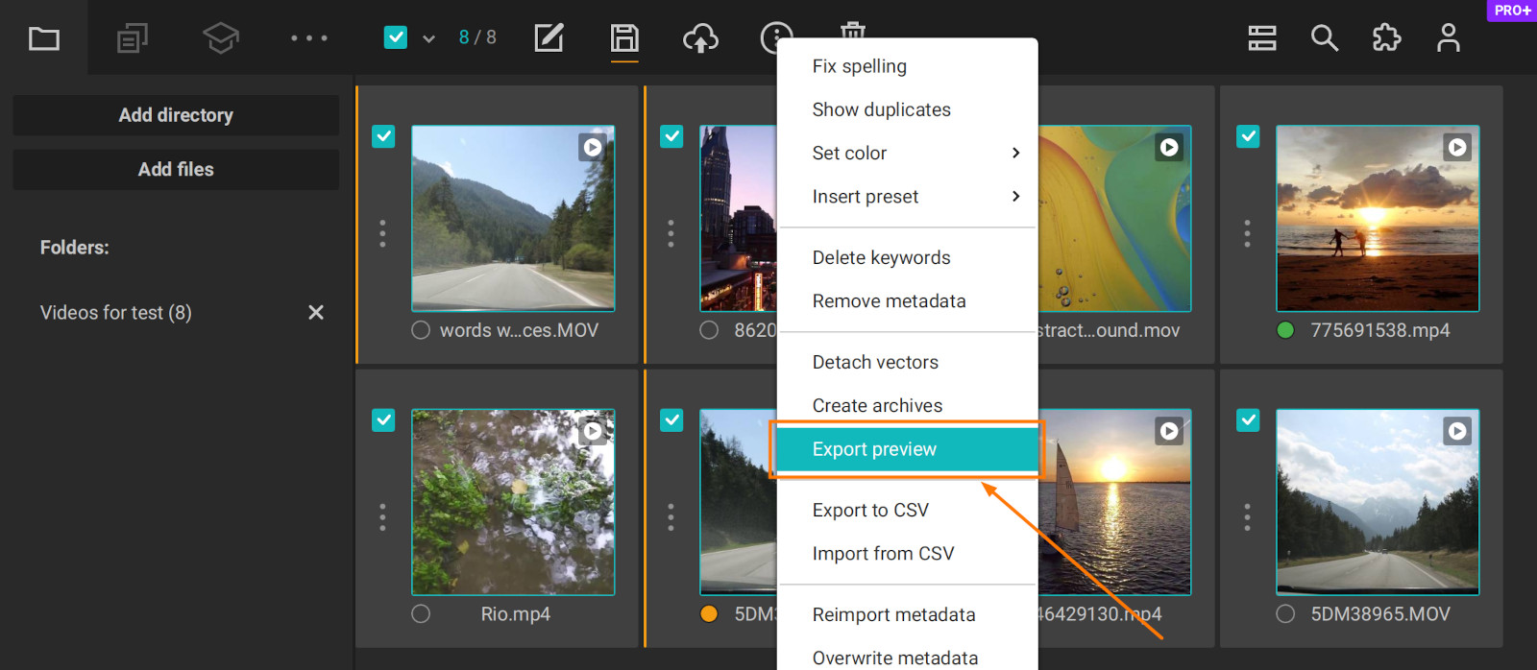This screenshot has width=1537, height=670.
Task: Choose Import from CSV from the menu
Action: 907,553
